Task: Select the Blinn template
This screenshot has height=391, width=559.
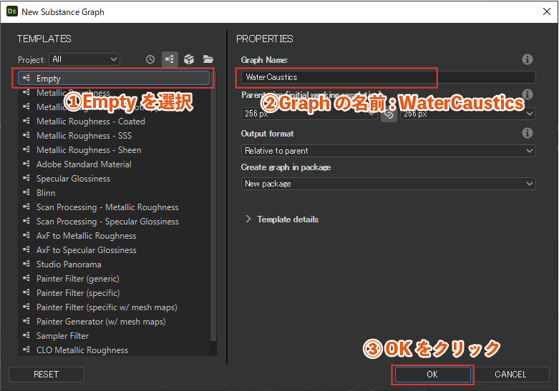Action: [114, 193]
